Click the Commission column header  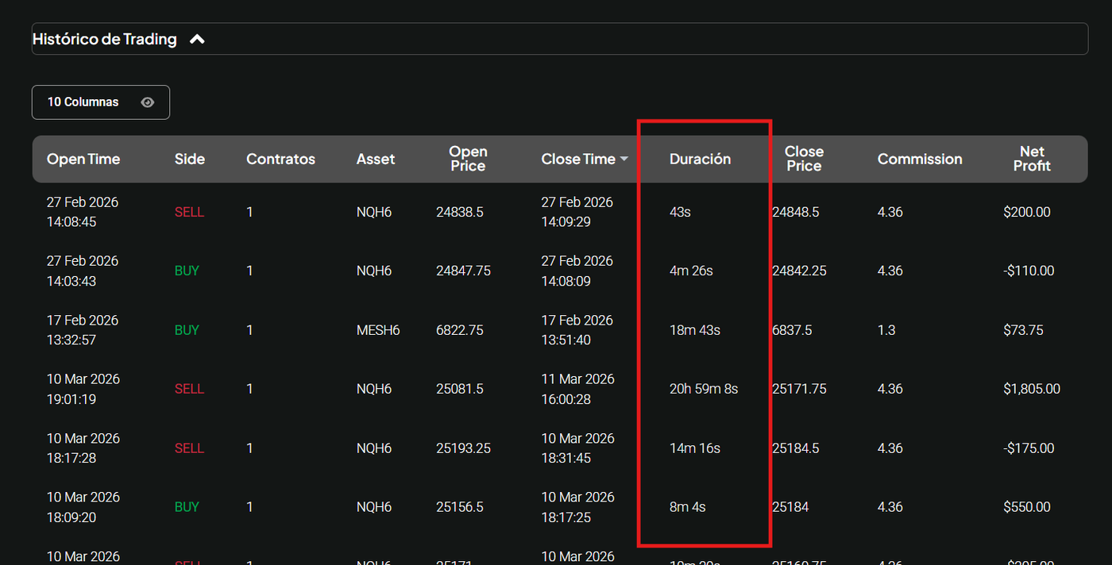(919, 159)
